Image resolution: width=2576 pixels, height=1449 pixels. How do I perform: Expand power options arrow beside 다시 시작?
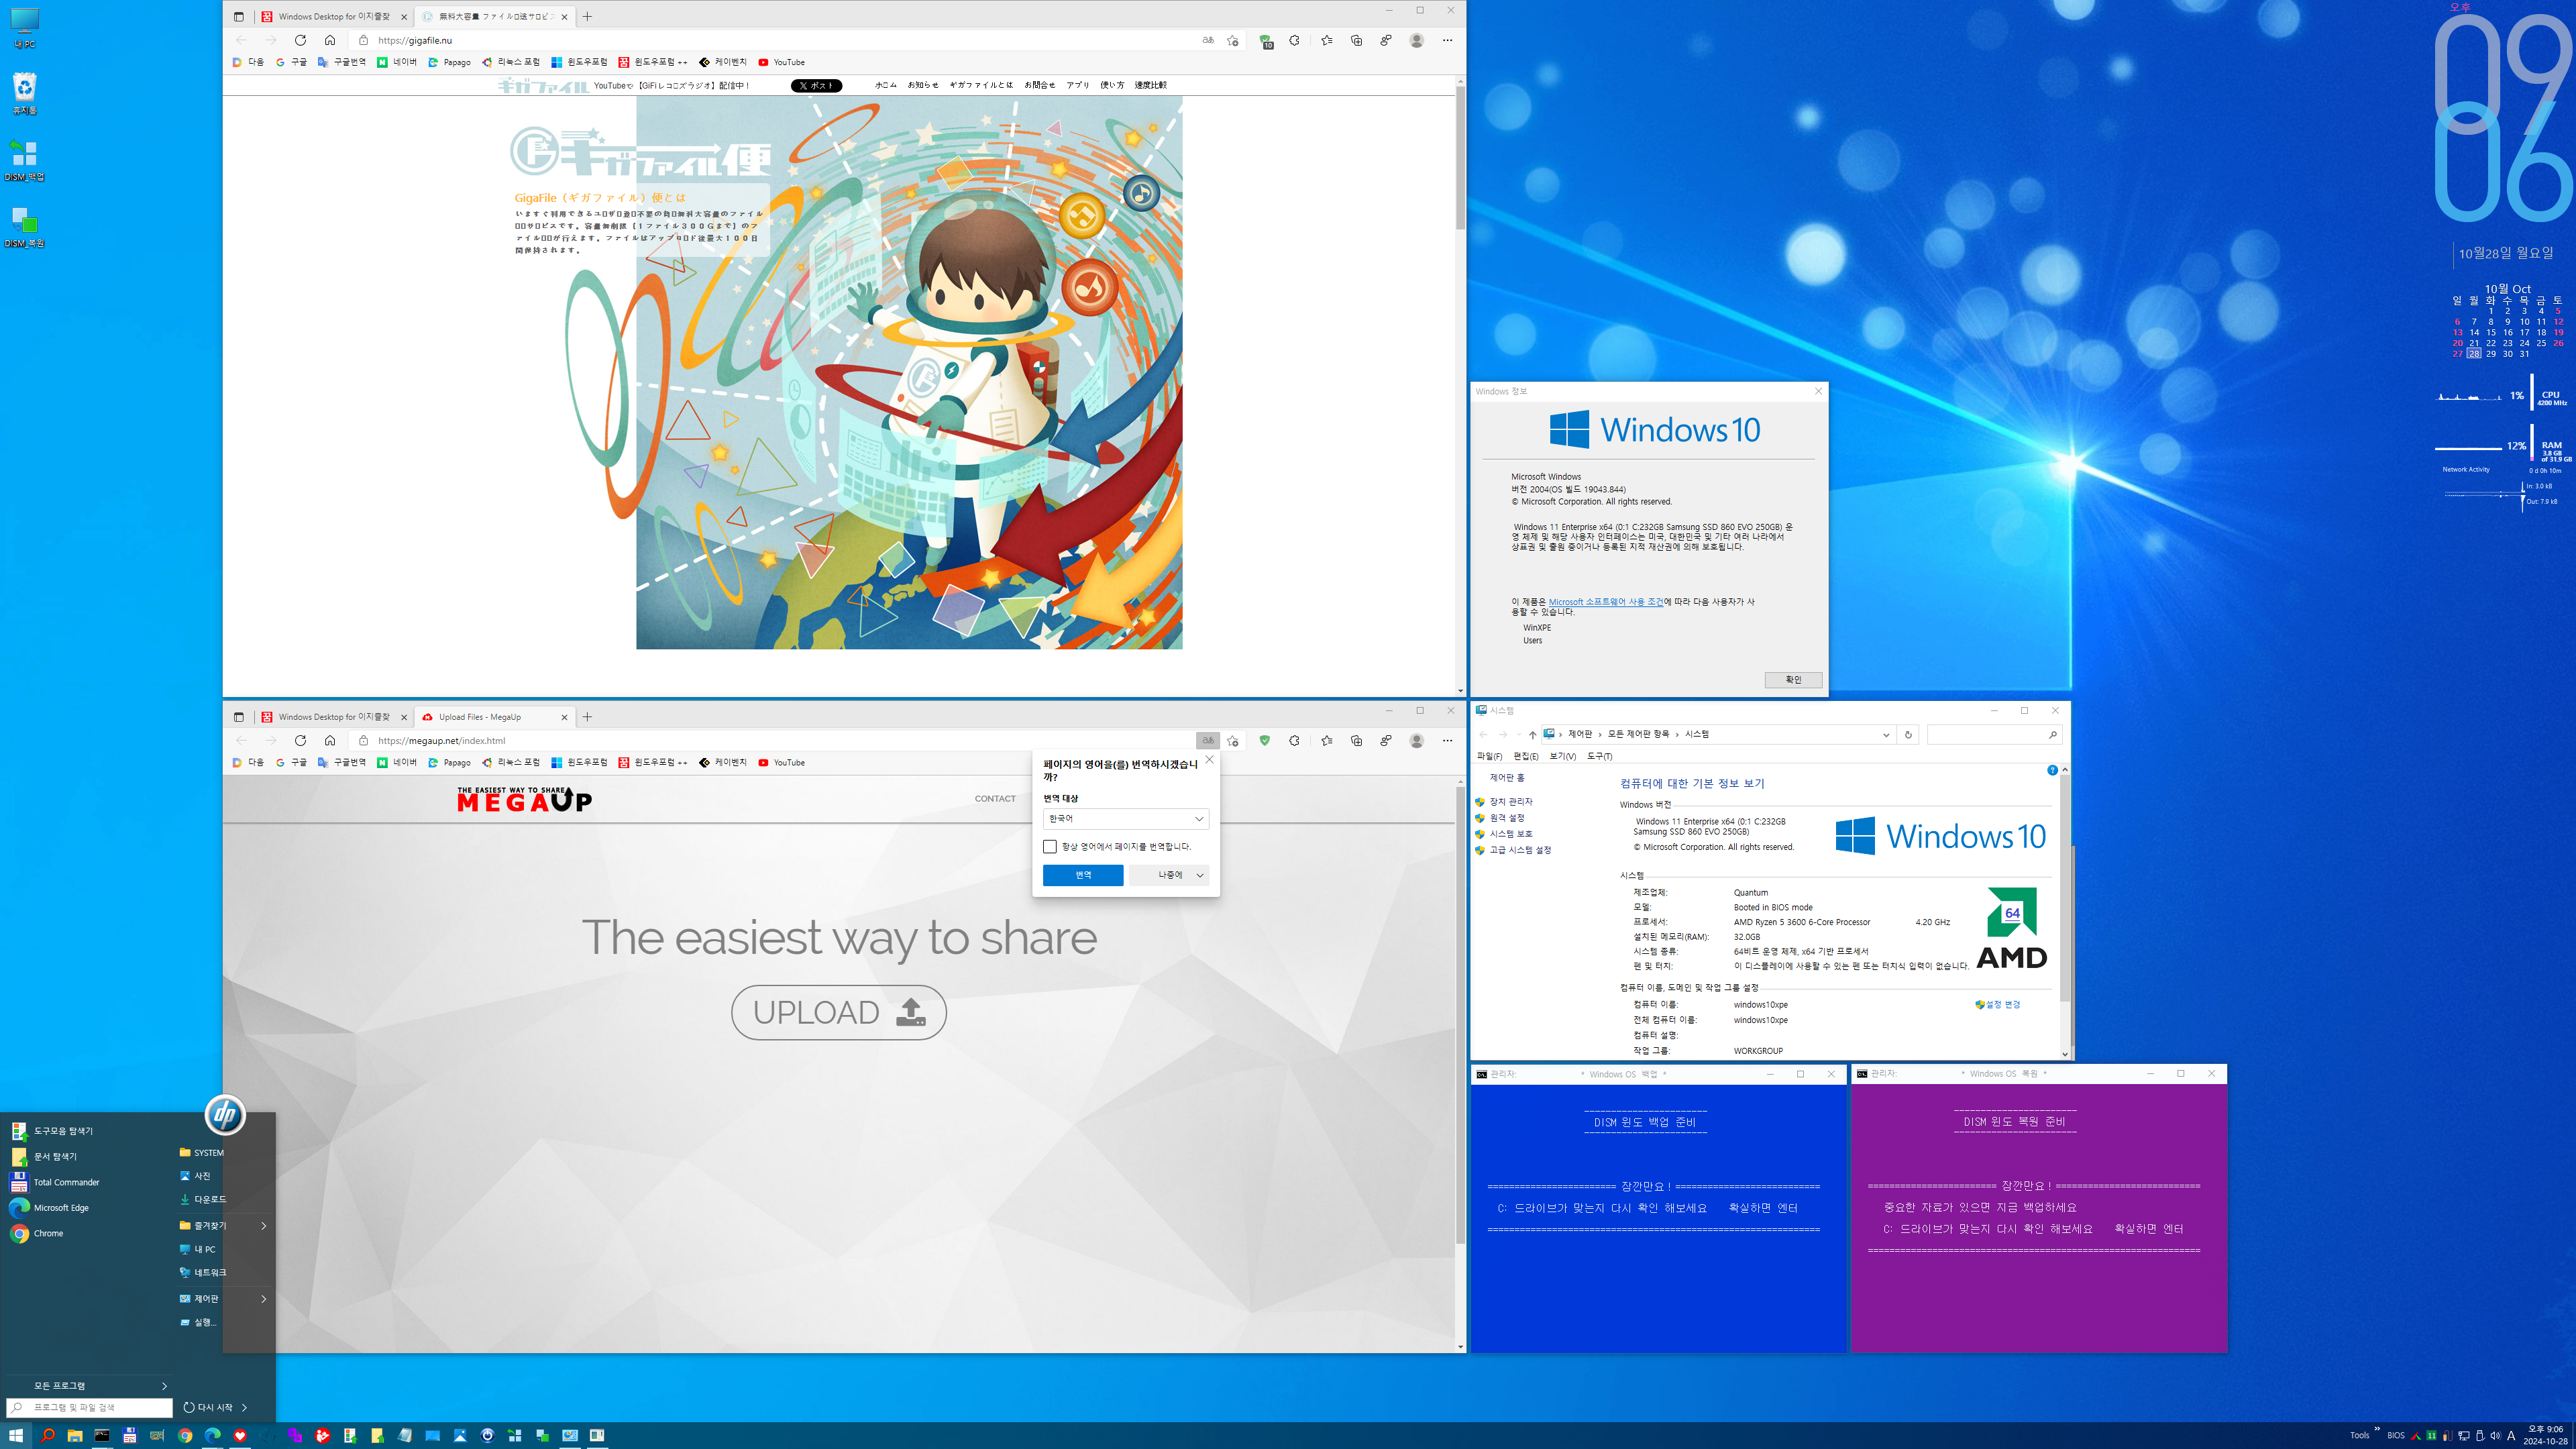245,1407
